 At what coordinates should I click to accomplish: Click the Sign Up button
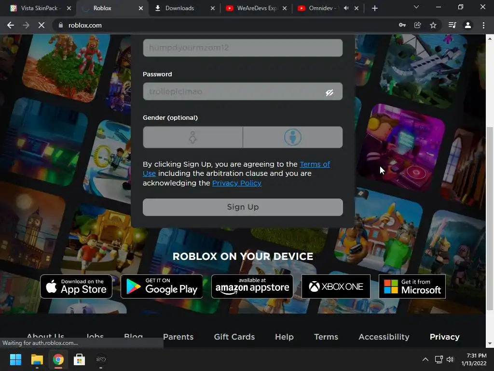[x=243, y=207]
